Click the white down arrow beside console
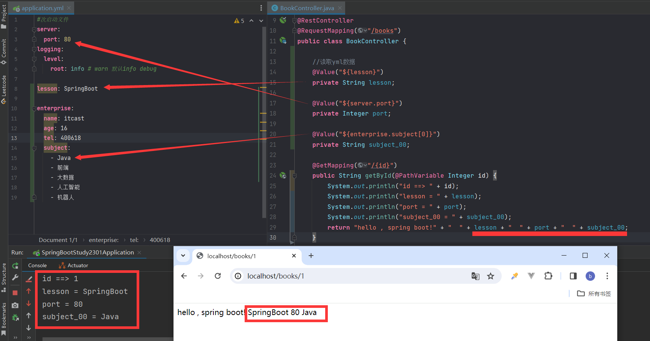This screenshot has height=341, width=650. click(x=29, y=328)
